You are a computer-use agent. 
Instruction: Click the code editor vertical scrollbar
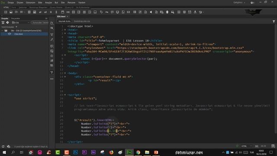(x=276, y=79)
